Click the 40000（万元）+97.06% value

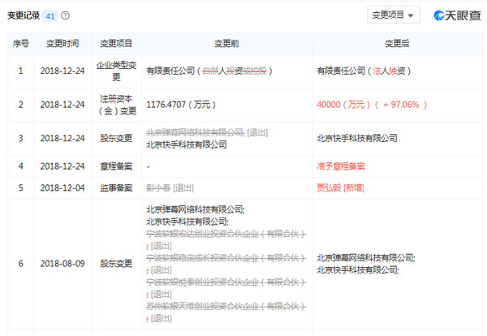(372, 105)
